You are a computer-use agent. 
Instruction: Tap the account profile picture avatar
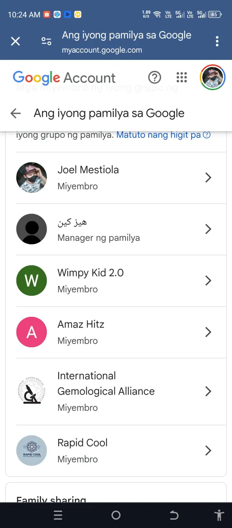[x=213, y=77]
